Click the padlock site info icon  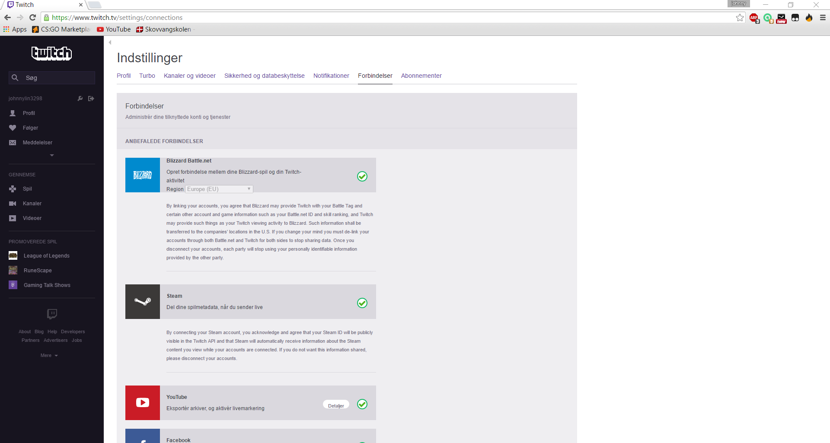tap(47, 18)
